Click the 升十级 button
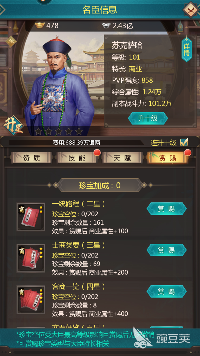The image size is (200, 356). click(x=148, y=118)
